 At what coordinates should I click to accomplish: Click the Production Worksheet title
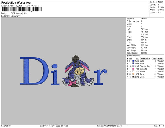coord(16,2)
